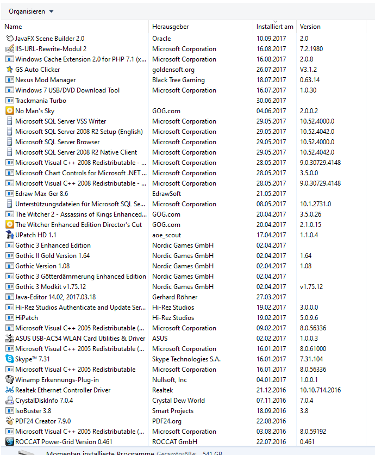Click publisher Skype Technologies S.A.
Image resolution: width=375 pixels, height=455 pixels.
[186, 359]
